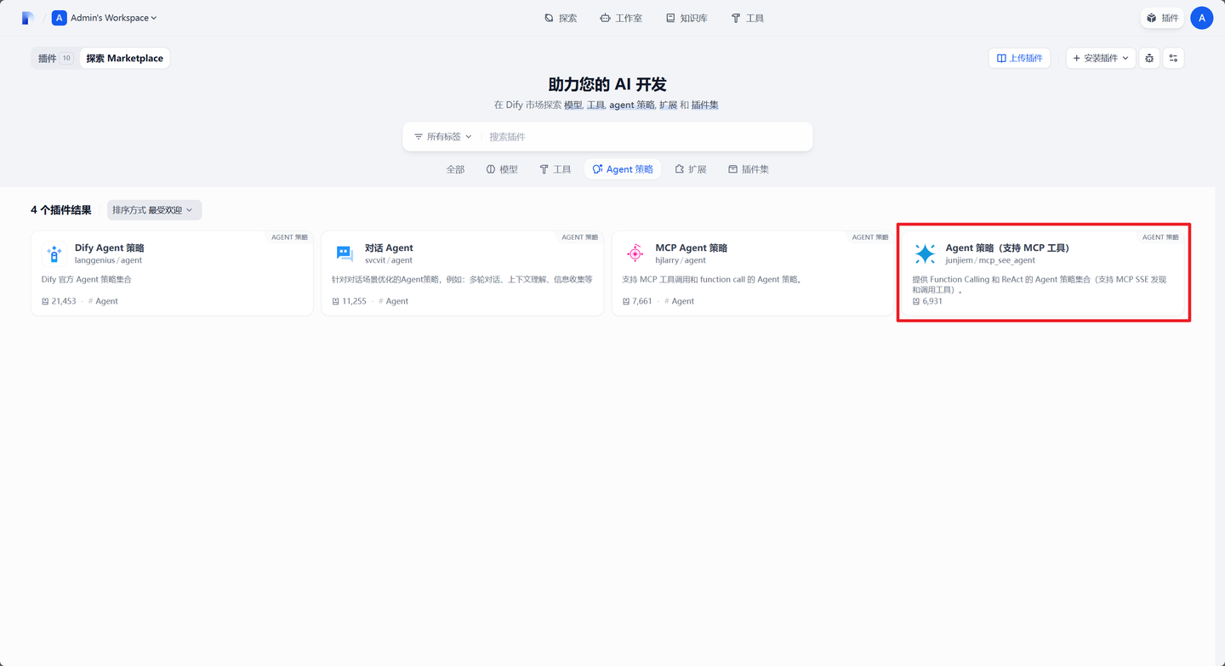Click the Dify Agent 策略 plugin icon
This screenshot has width=1225, height=666.
(54, 253)
